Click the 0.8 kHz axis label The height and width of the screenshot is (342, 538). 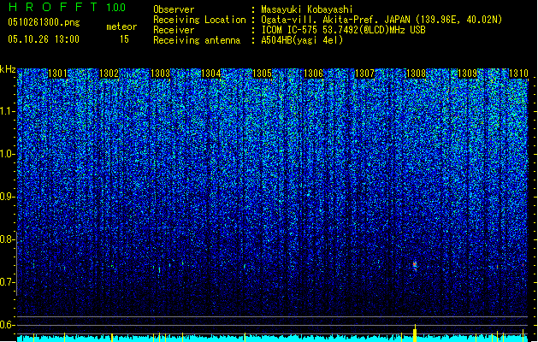coord(7,239)
